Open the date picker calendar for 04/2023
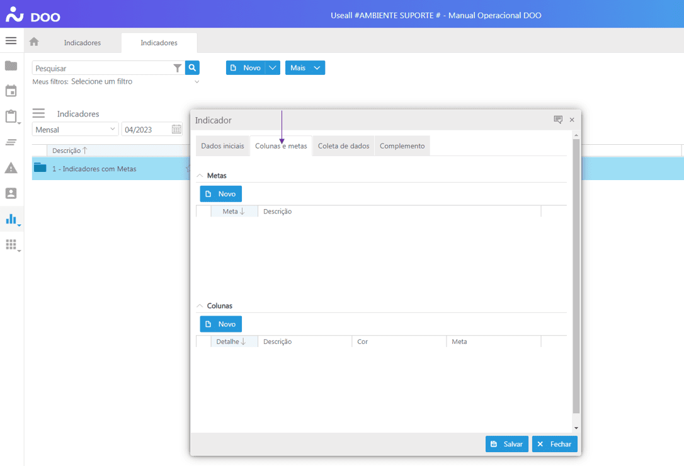Image resolution: width=684 pixels, height=466 pixels. click(x=176, y=129)
